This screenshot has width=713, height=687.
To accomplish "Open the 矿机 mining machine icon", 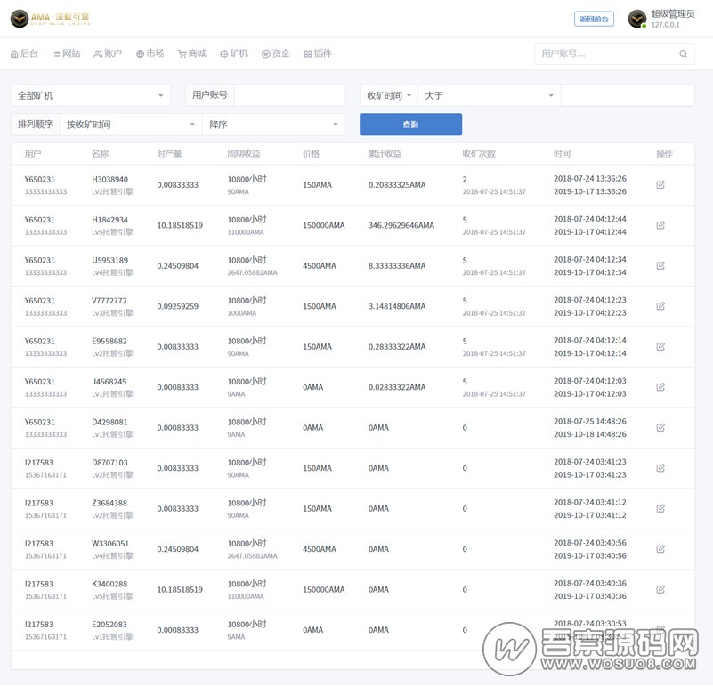I will click(233, 53).
